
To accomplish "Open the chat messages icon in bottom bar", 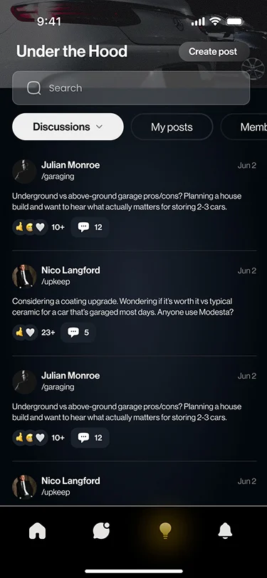I will coord(101,530).
